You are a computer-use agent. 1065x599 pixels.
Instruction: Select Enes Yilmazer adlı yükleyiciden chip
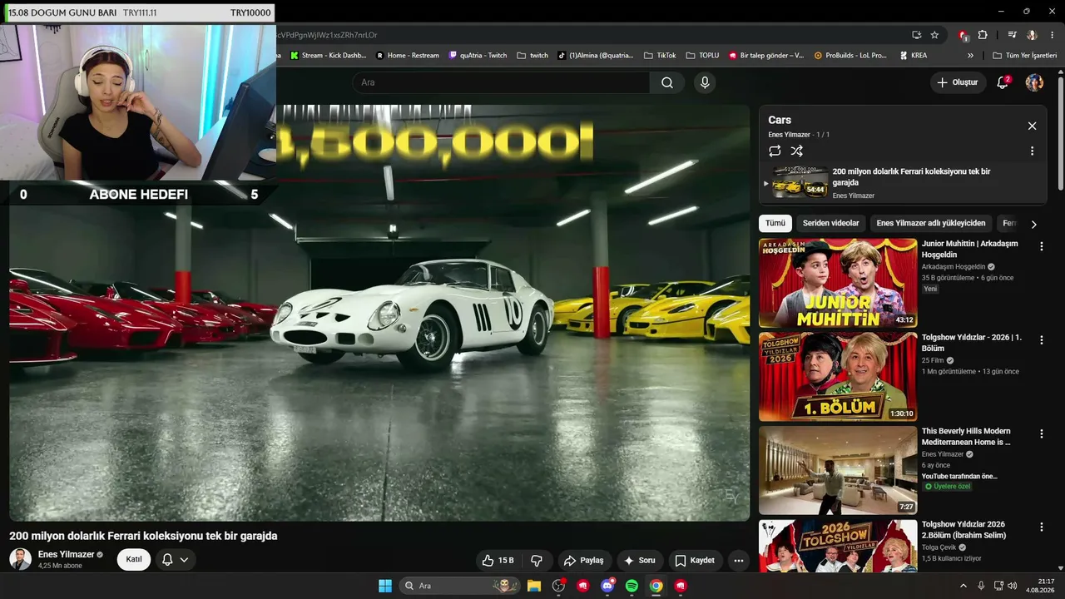click(931, 223)
